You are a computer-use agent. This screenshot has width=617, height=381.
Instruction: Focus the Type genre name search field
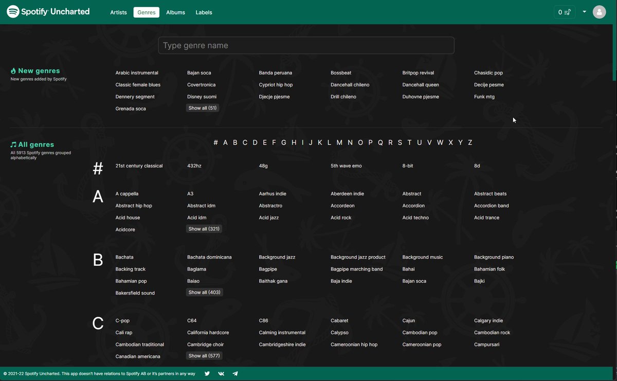click(x=306, y=45)
